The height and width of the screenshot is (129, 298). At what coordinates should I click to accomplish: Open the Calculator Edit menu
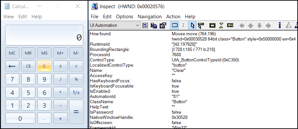[23, 16]
